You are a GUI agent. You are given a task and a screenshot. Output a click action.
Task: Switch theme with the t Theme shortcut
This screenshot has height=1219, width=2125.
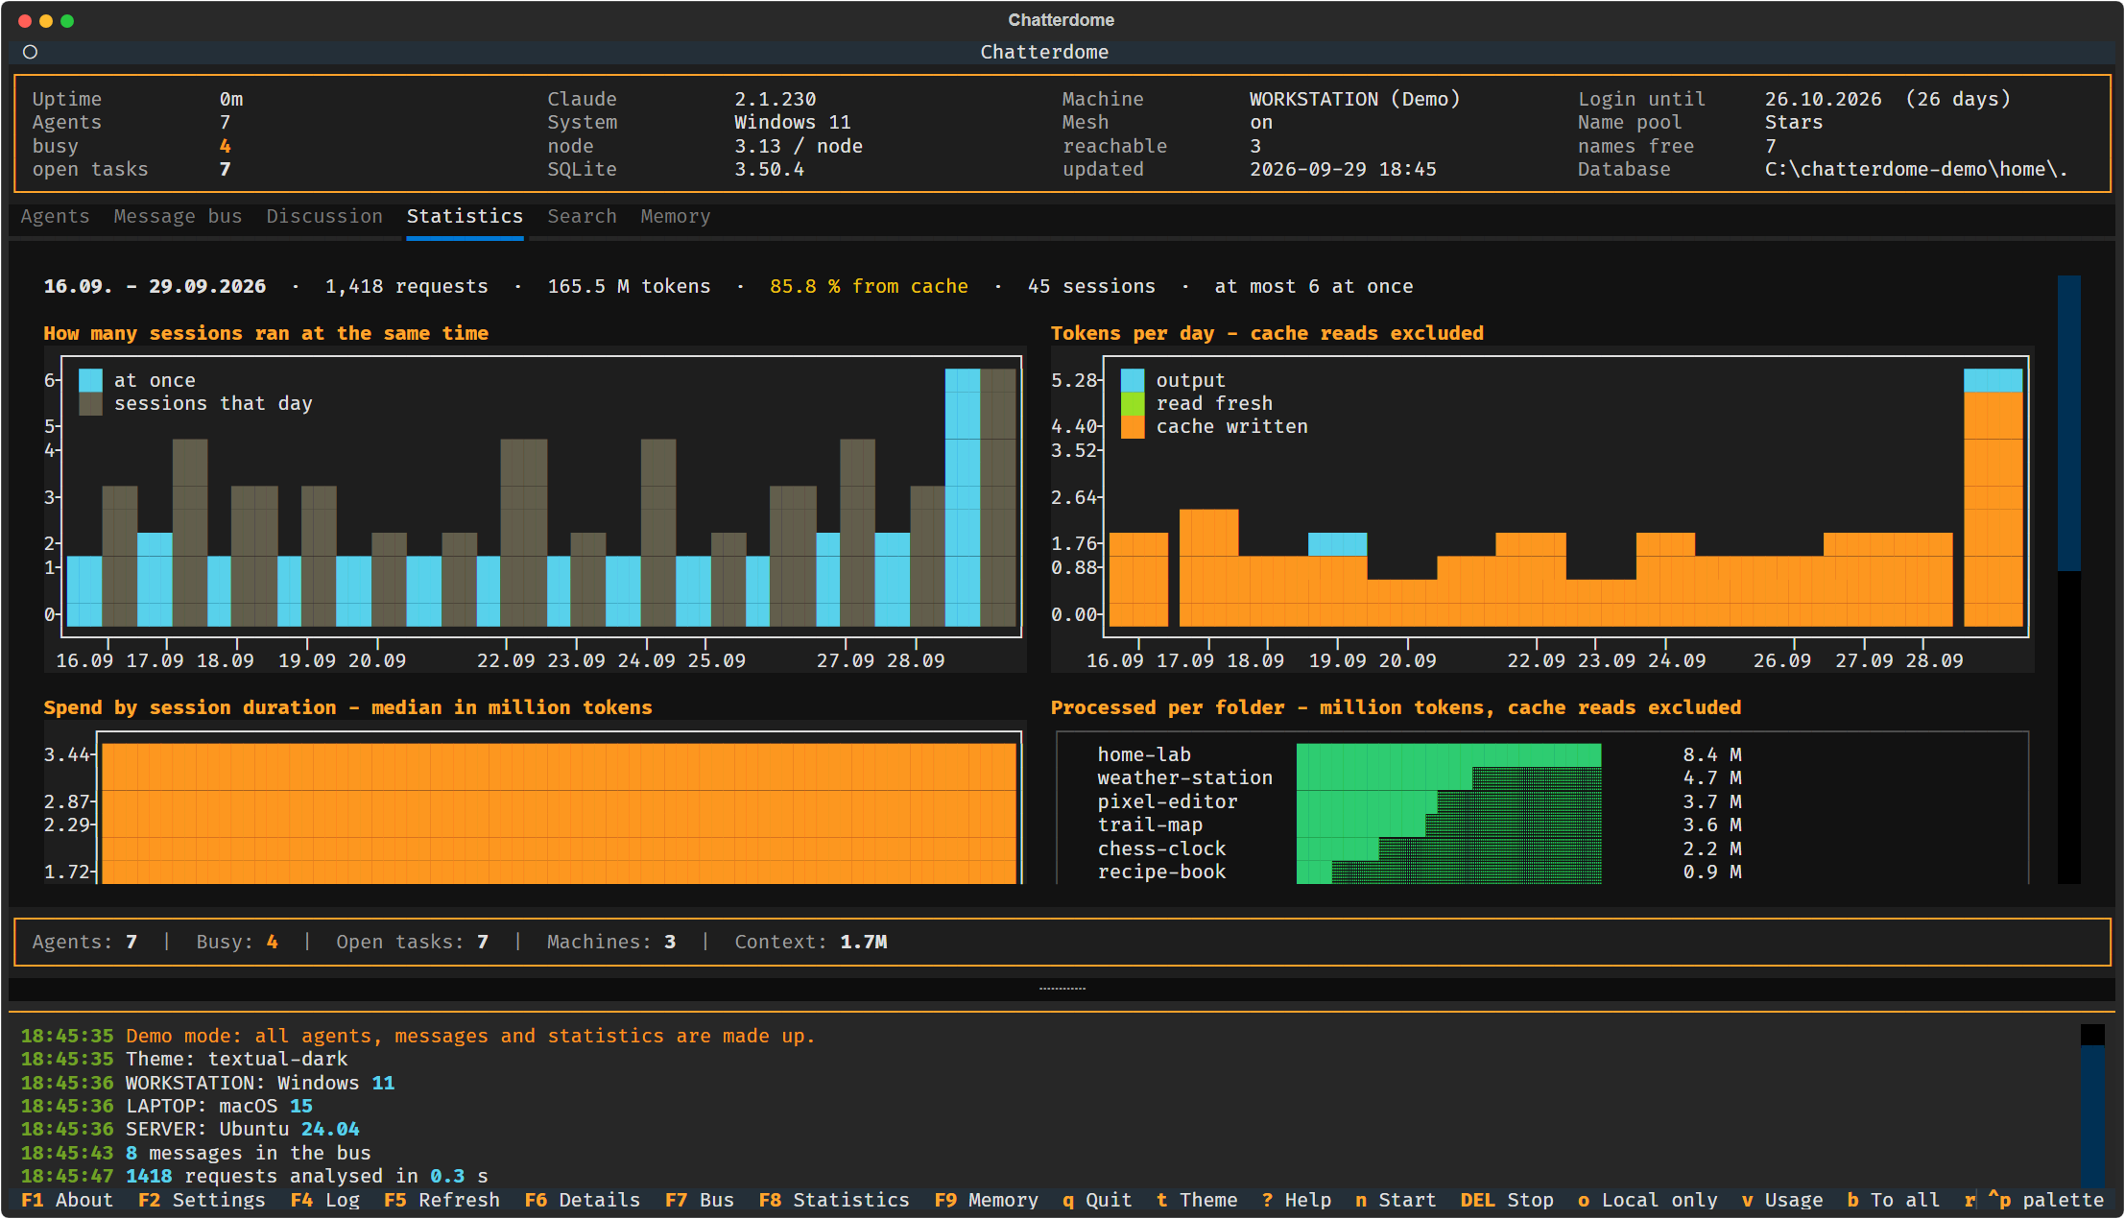[x=1197, y=1200]
